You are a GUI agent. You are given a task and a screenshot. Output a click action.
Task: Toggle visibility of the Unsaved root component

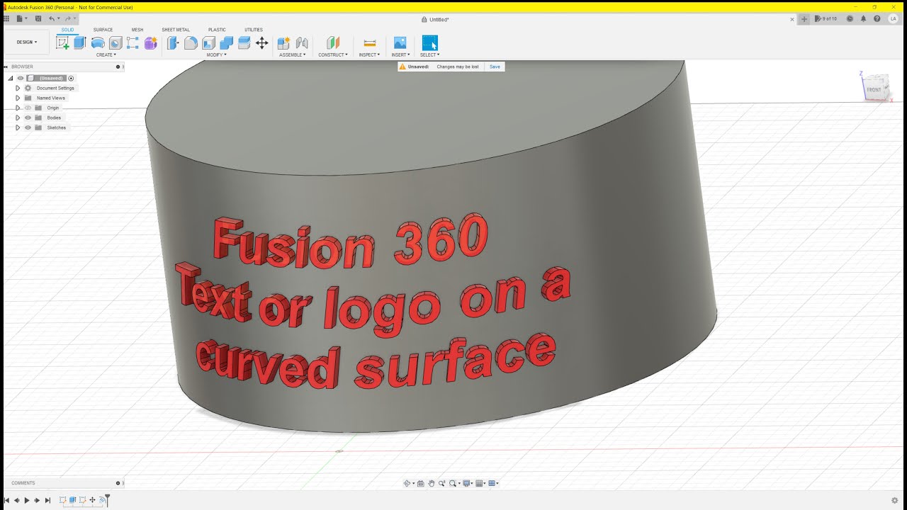[x=21, y=78]
